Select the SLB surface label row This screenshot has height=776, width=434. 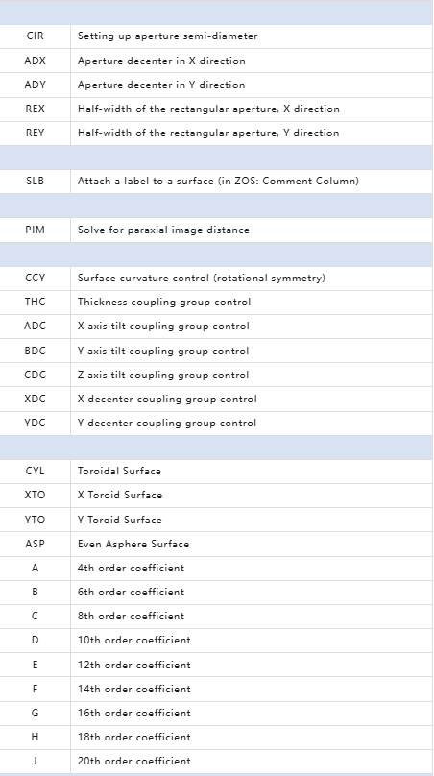click(x=216, y=182)
